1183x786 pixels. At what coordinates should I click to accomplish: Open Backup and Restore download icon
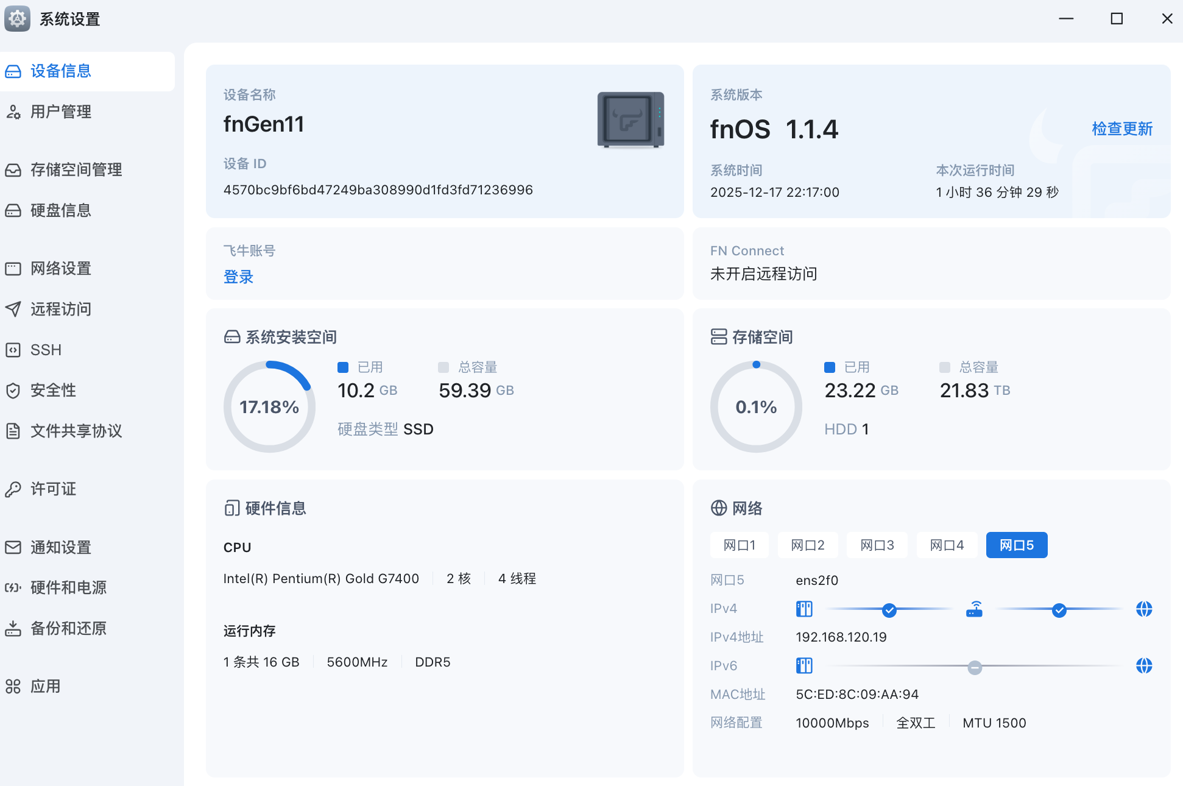[x=13, y=628]
